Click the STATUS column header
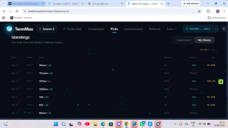Screen dimensions: 228x128 [x=192, y=58]
